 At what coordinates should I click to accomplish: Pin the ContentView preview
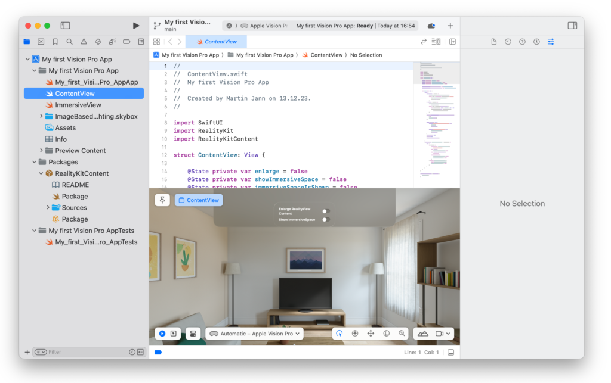coord(162,200)
